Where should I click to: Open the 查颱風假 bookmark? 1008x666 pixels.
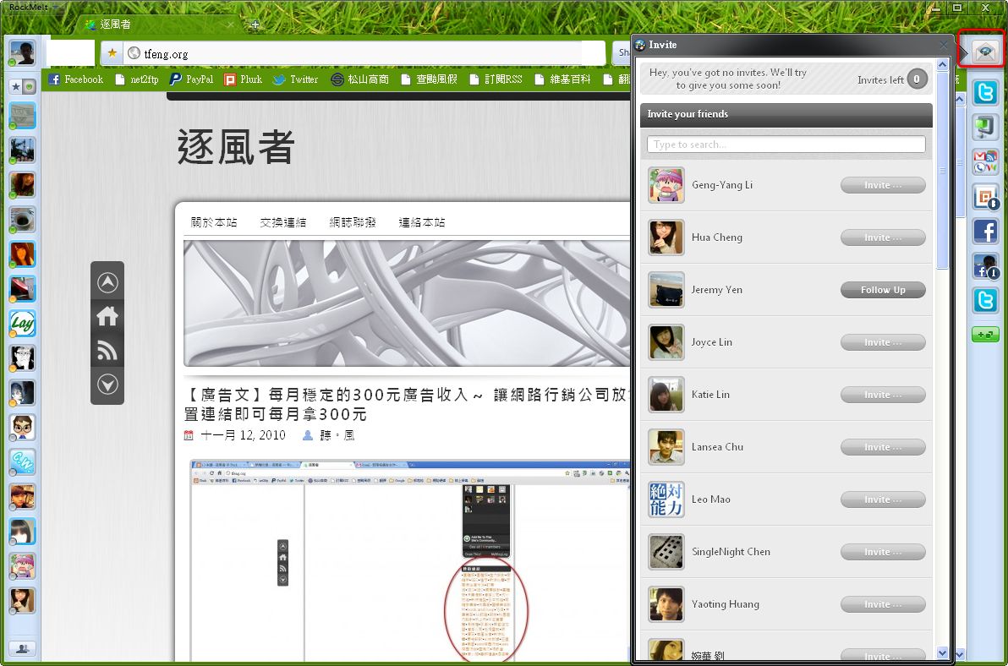pyautogui.click(x=429, y=79)
